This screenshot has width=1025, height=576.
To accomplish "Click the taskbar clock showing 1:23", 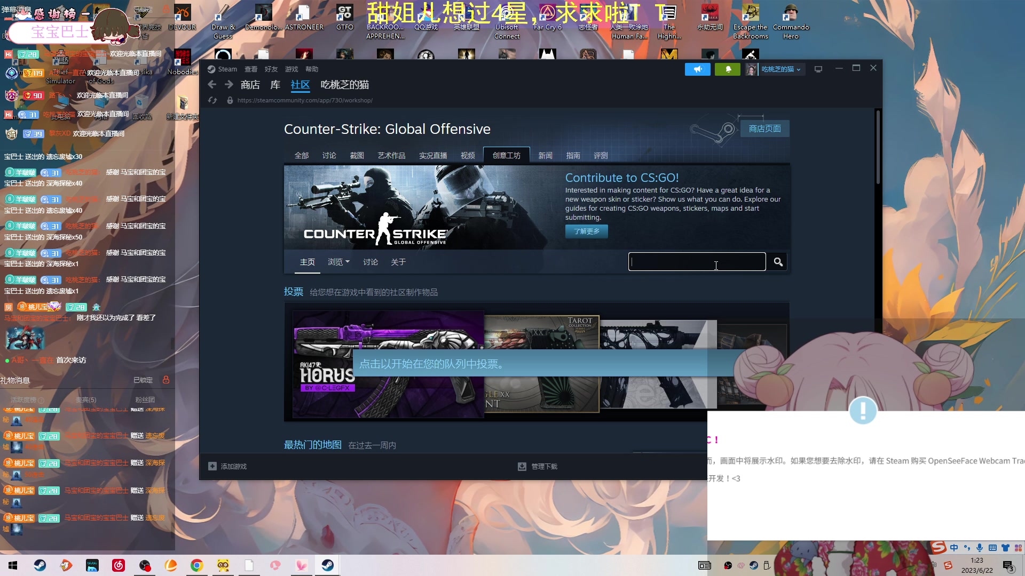I will (977, 565).
